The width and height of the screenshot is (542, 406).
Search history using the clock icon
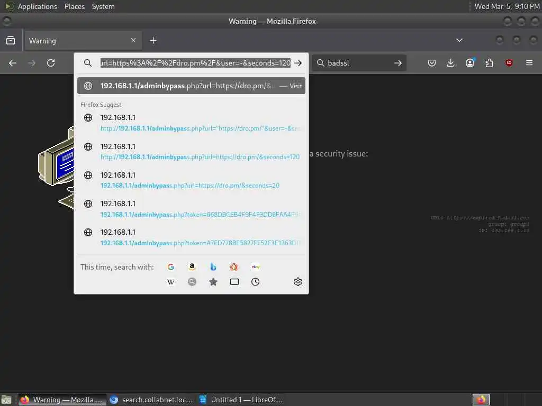[x=256, y=282]
